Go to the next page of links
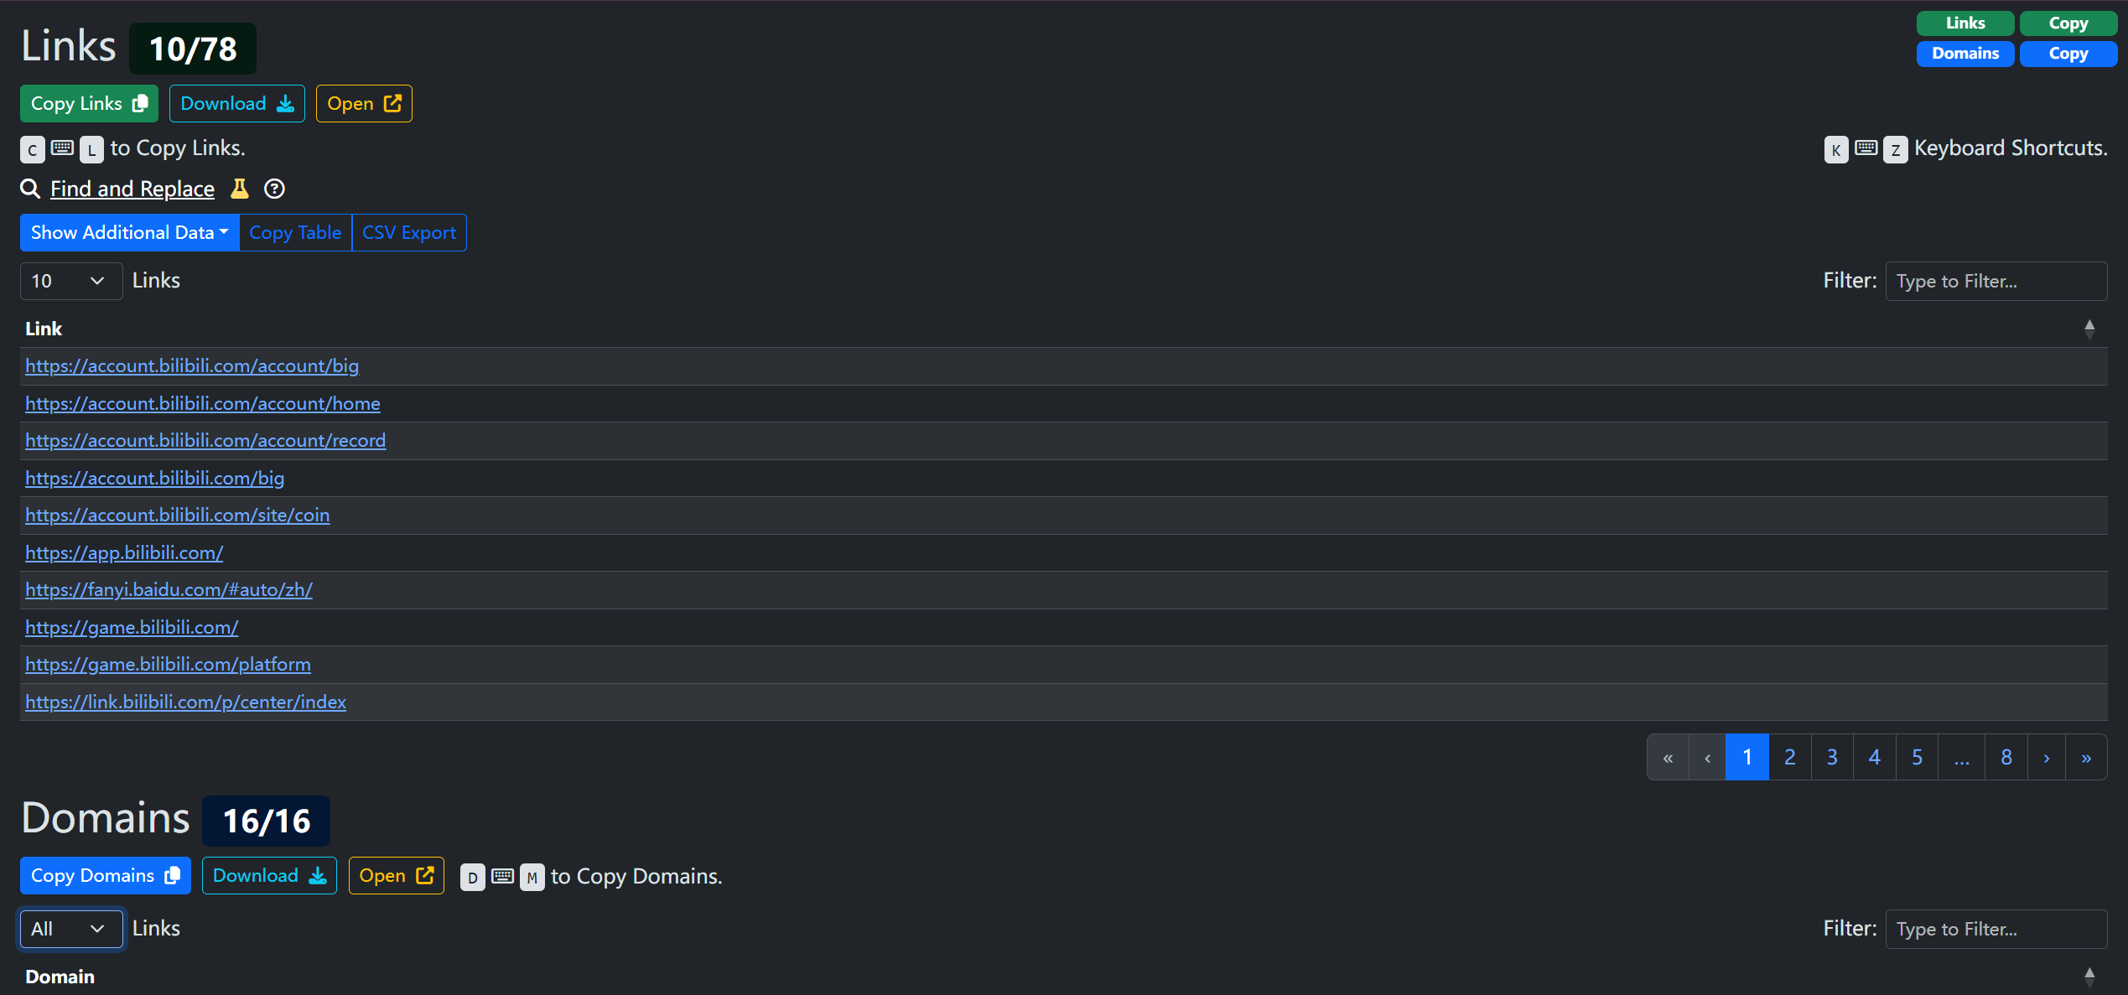Screen dimensions: 2128x995 [2047, 758]
